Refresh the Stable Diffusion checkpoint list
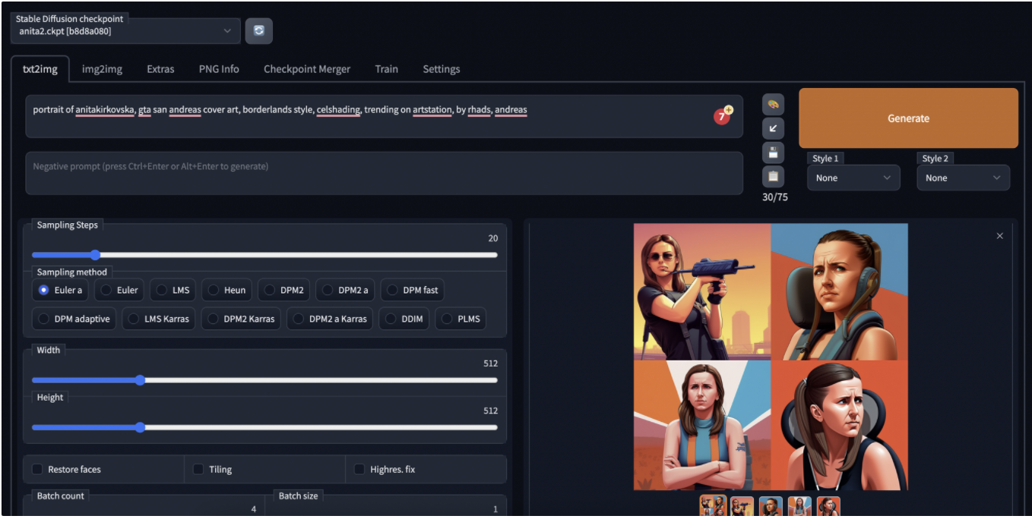 click(x=258, y=31)
